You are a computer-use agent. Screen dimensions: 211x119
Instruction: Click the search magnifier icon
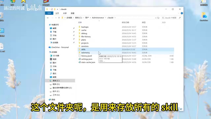tap(180, 18)
